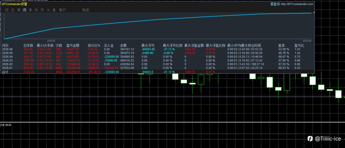Open the 年 yearly tab

(36, 10)
